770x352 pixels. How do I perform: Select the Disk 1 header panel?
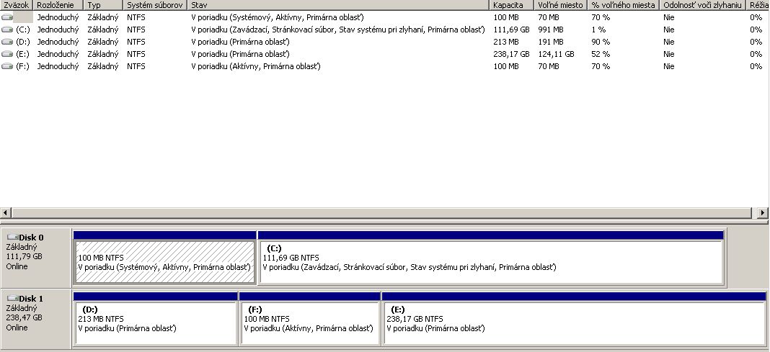click(x=36, y=319)
